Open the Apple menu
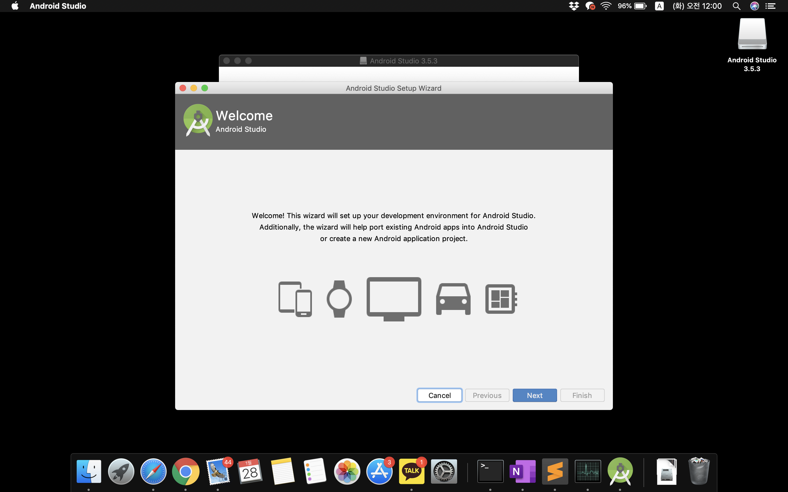The image size is (788, 492). point(15,6)
